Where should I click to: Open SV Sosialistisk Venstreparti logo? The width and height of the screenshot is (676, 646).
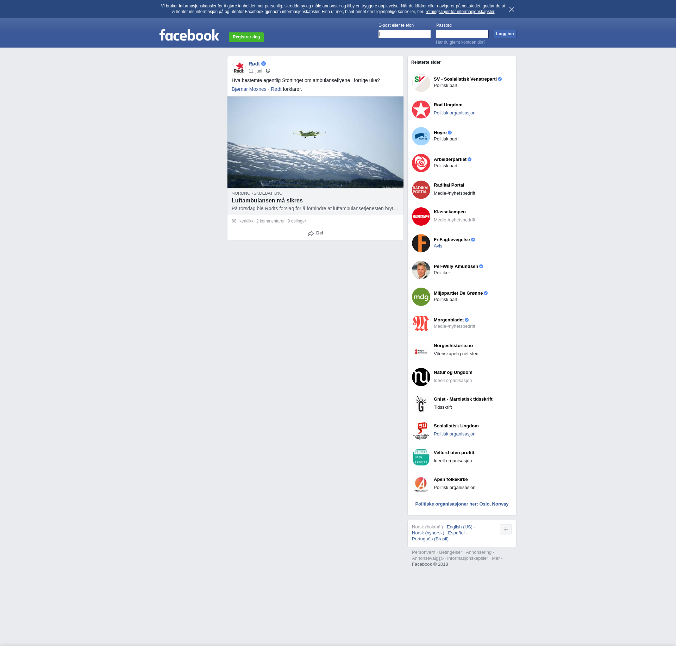click(421, 83)
